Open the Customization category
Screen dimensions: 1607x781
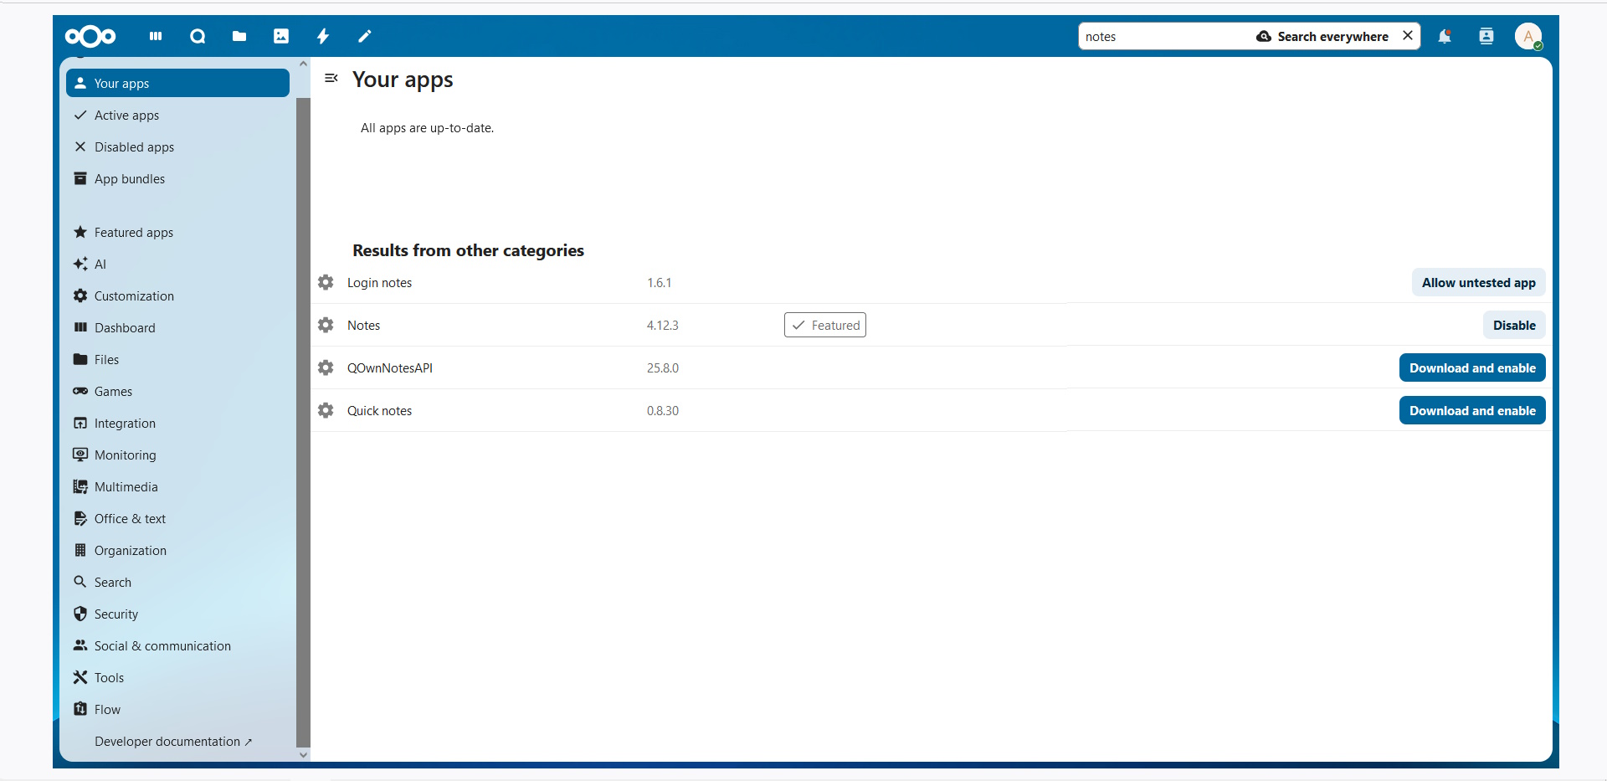point(177,295)
